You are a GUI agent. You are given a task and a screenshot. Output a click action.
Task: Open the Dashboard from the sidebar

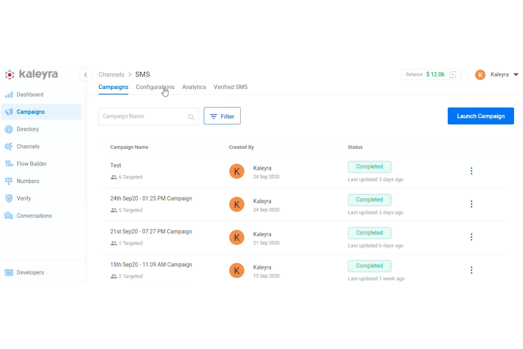(x=30, y=94)
